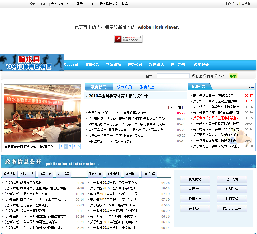The height and width of the screenshot is (234, 257).
Task: Open 党建纵横 navigation item
Action: click(113, 65)
